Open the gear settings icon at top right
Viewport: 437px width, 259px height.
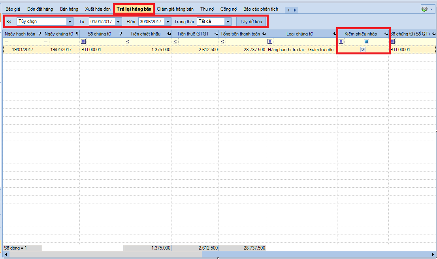(x=424, y=9)
